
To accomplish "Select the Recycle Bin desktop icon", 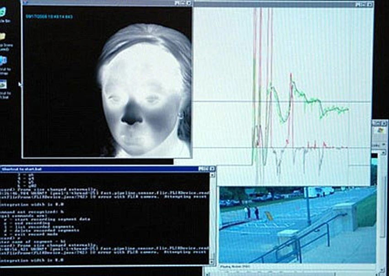I will (x=2, y=12).
